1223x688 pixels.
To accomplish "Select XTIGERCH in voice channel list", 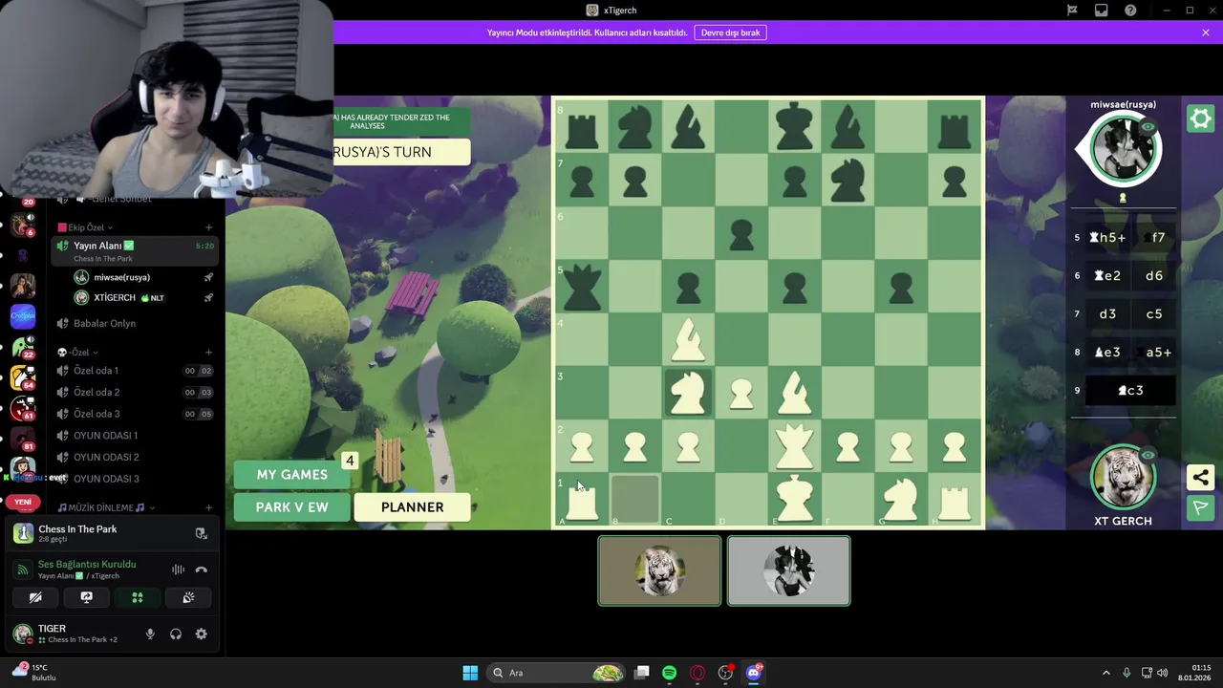I will coord(143,298).
